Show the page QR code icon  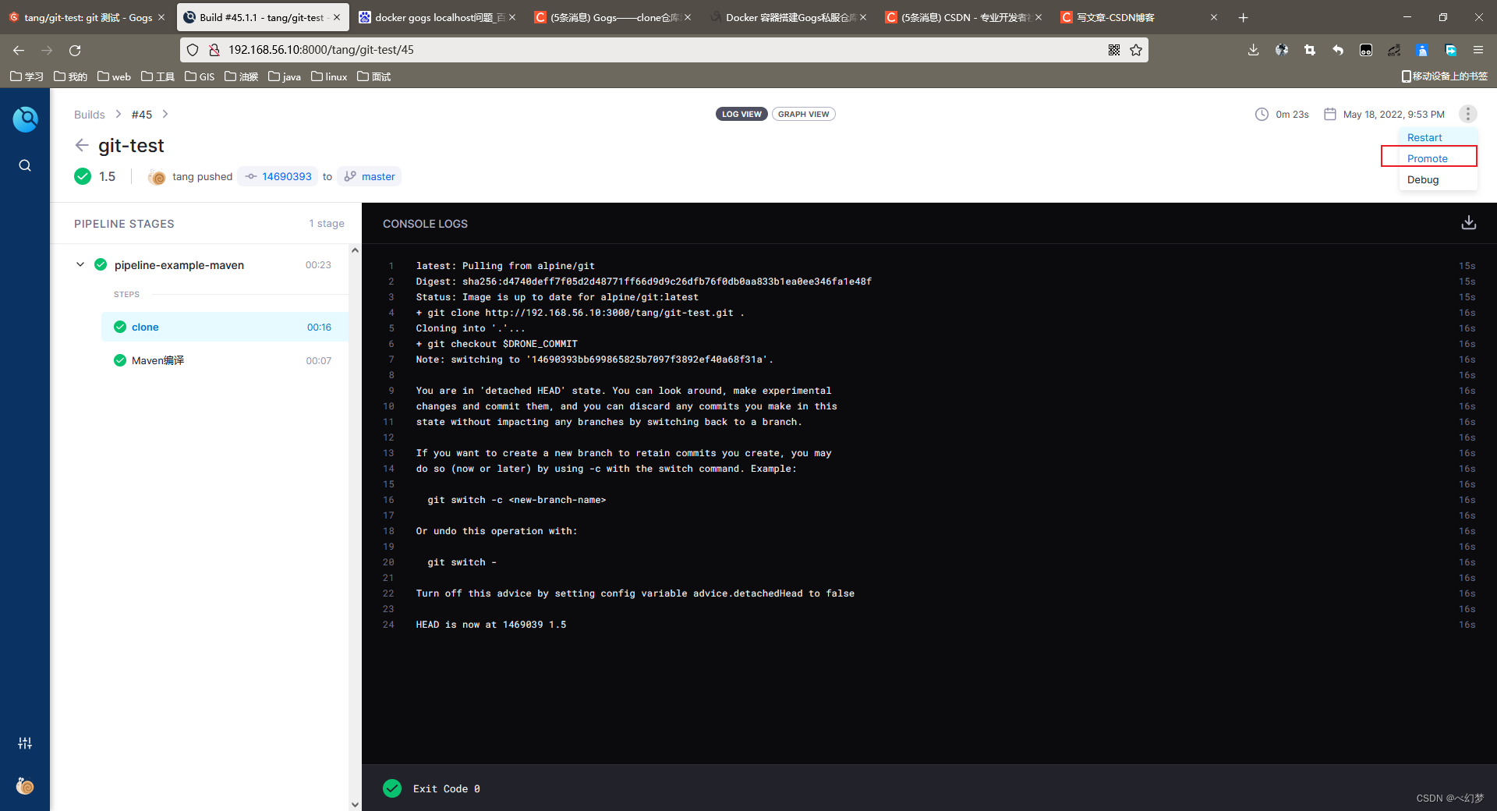[1114, 50]
